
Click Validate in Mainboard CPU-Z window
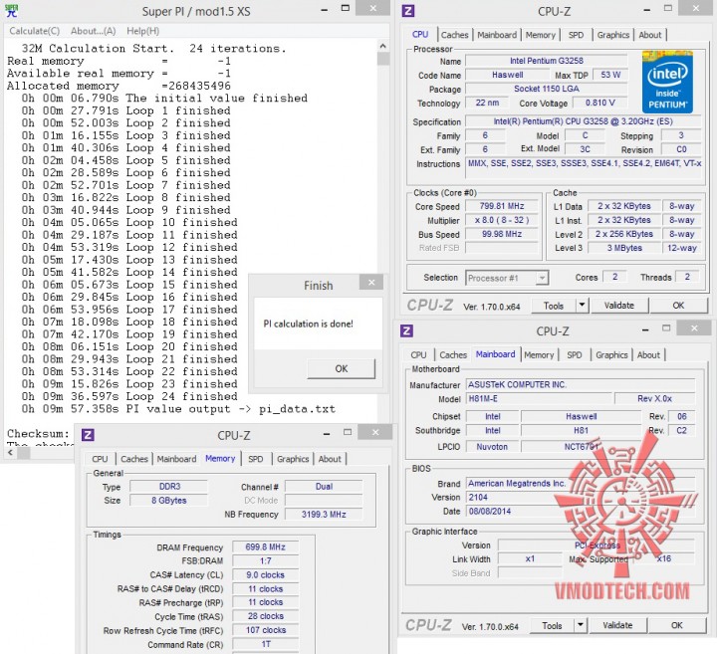tap(617, 626)
